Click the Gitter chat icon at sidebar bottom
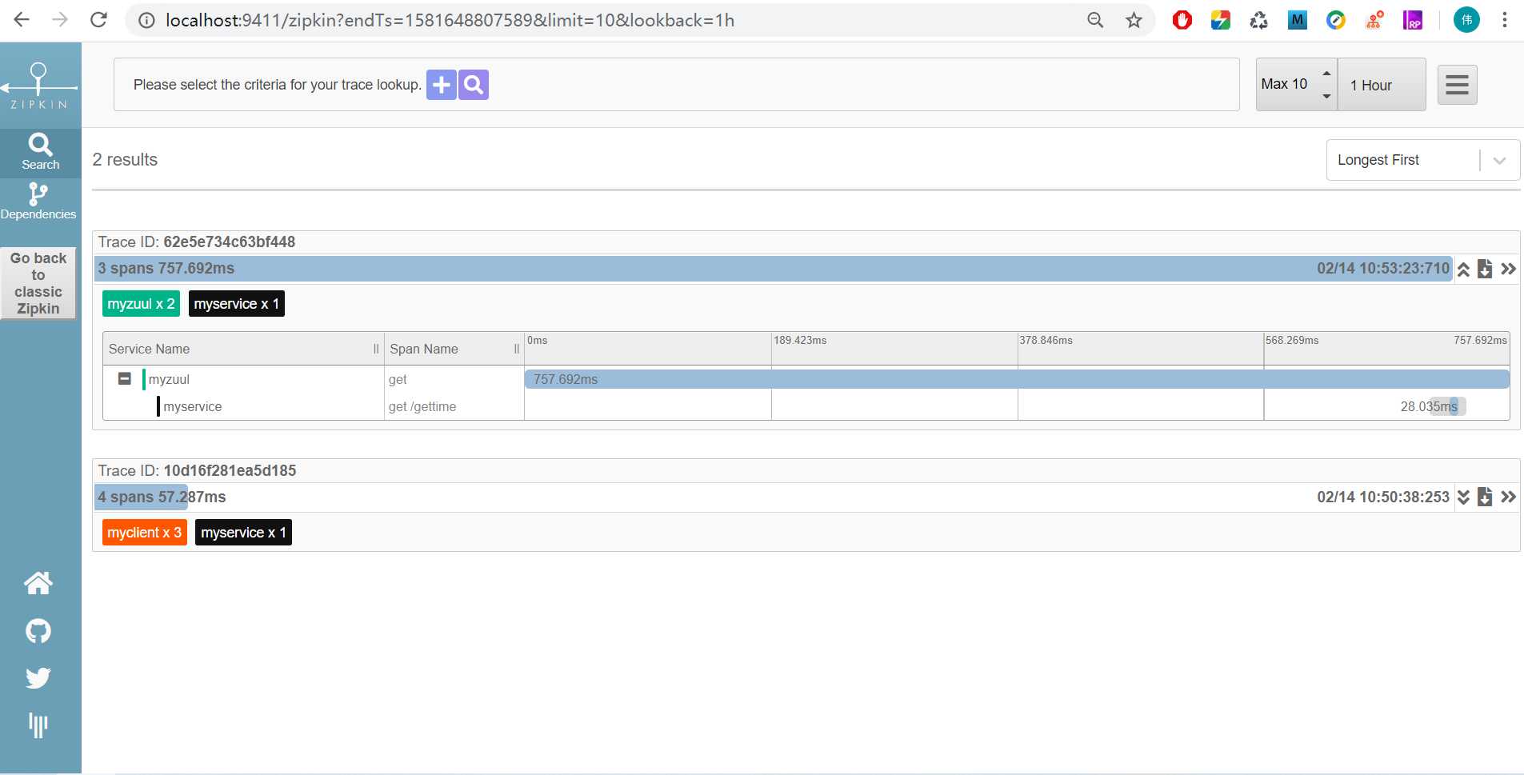Screen dimensions: 1524x775 [38, 725]
